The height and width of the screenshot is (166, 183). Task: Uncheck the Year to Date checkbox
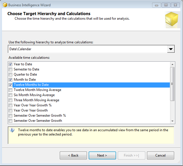pos(11,64)
